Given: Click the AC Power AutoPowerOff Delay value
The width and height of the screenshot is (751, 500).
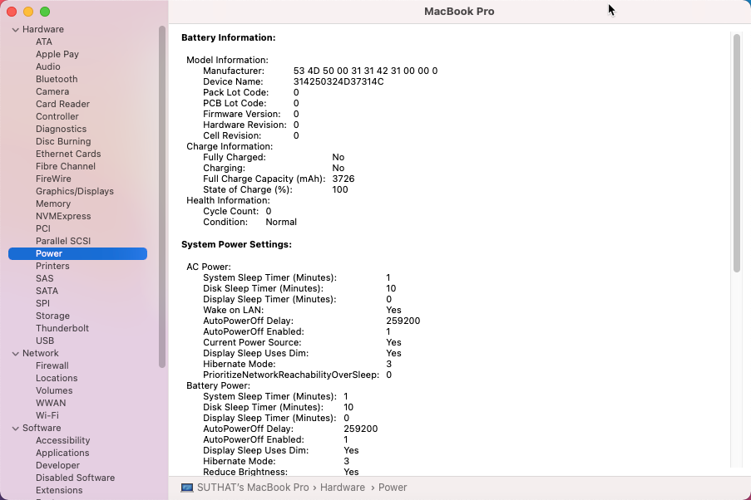Looking at the screenshot, I should (x=403, y=321).
